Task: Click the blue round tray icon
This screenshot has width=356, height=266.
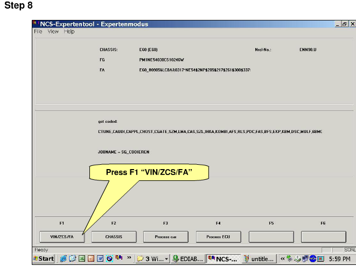Action: tap(312, 258)
